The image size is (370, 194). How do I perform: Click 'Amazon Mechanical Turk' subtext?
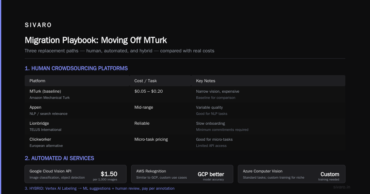[x=50, y=98]
